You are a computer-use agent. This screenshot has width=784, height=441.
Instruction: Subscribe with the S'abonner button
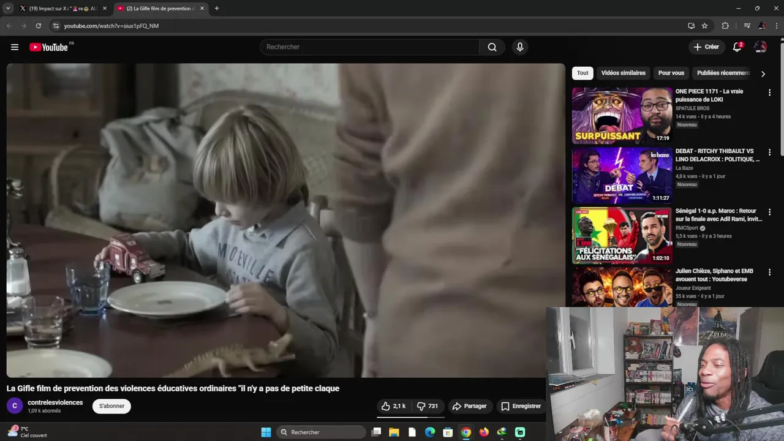pos(111,406)
